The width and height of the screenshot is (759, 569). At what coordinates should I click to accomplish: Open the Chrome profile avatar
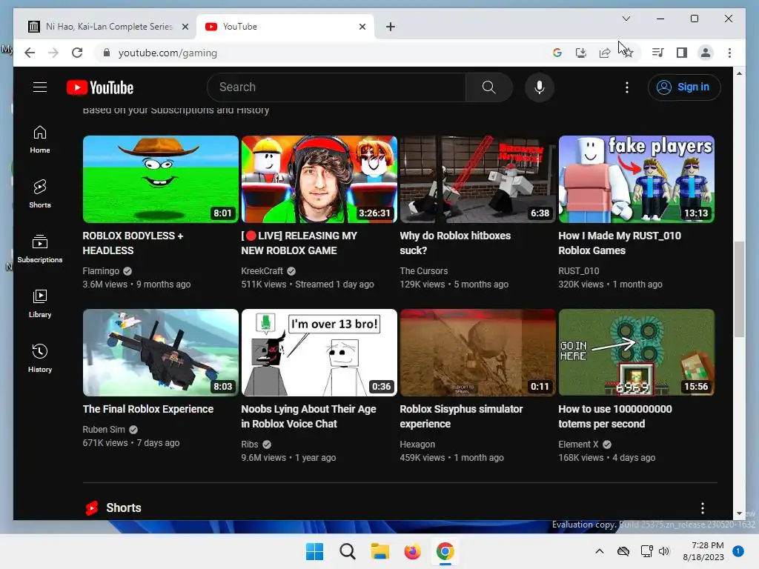(x=706, y=53)
